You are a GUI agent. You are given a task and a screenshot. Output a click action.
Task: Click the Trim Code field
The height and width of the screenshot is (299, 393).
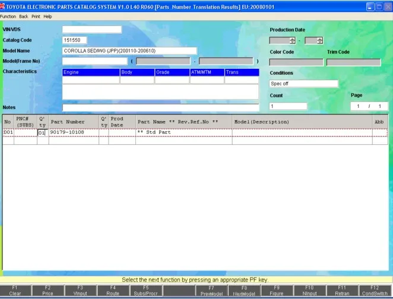pyautogui.click(x=354, y=62)
